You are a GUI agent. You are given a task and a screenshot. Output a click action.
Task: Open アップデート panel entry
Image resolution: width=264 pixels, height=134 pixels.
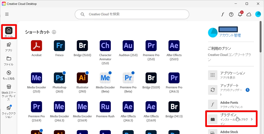[x=231, y=90]
